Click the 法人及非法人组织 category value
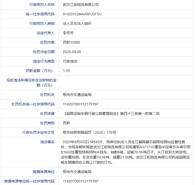 (77, 23)
